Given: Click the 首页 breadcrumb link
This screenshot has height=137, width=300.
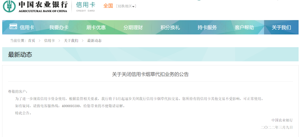Looking at the screenshot, I should [x=32, y=40].
